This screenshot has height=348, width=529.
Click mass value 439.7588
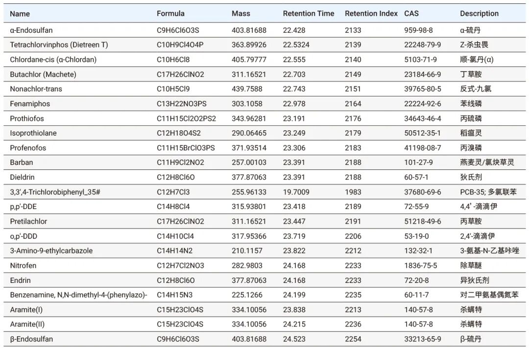tap(247, 89)
